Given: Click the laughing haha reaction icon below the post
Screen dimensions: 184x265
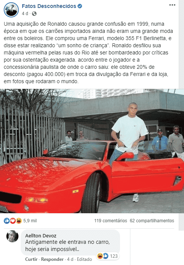Looking at the screenshot, I should click(x=19, y=221).
